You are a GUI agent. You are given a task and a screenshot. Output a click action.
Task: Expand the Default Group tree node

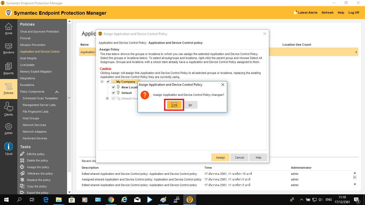[107, 98]
